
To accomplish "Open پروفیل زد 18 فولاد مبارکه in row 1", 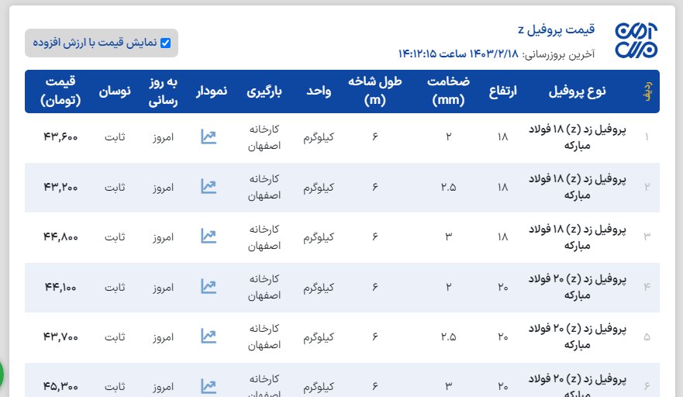I will point(580,137).
